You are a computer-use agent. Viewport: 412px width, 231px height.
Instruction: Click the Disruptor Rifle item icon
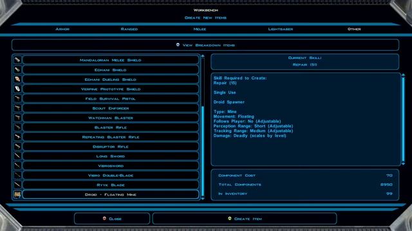click(x=17, y=146)
